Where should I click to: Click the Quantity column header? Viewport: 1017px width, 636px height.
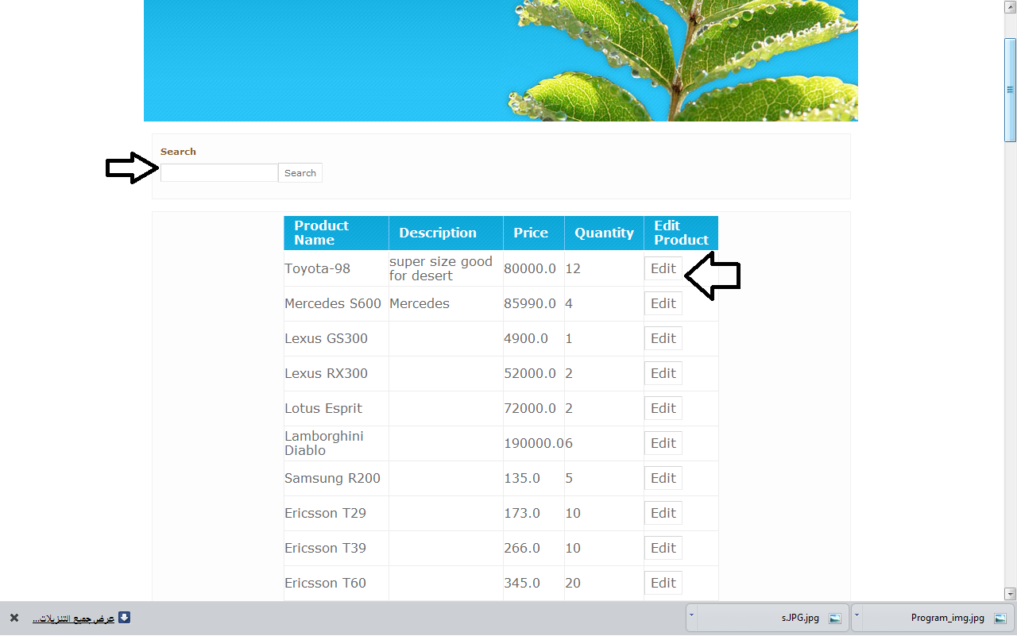click(604, 233)
